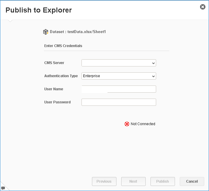Click the Not Connected status text

tap(143, 124)
